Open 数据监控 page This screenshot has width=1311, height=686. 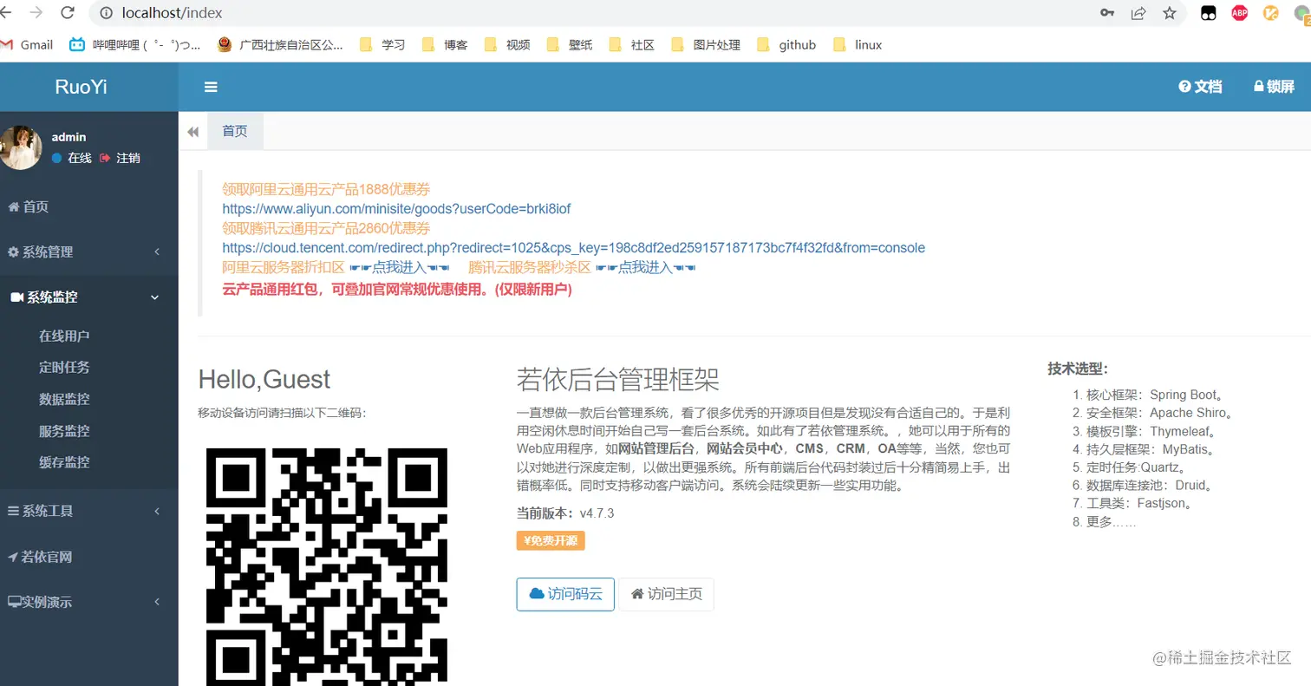[64, 399]
